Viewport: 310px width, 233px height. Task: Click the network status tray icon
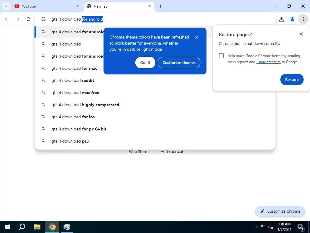[264, 227]
